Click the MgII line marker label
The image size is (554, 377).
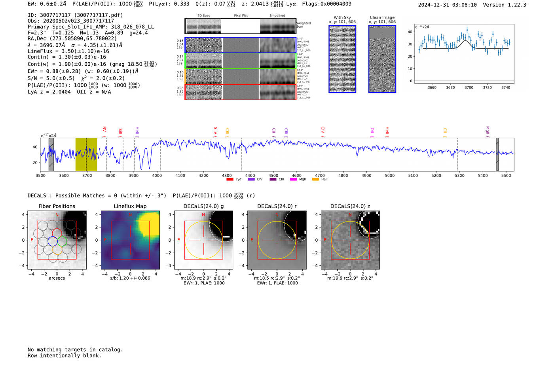tap(488, 130)
